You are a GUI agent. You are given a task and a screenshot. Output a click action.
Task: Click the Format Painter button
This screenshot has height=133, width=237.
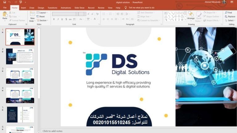pyautogui.click(x=17, y=20)
